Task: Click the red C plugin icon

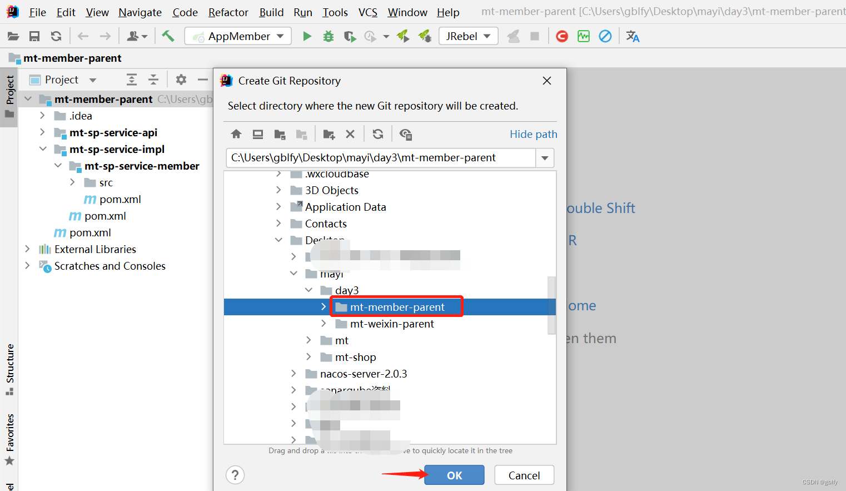Action: [562, 36]
